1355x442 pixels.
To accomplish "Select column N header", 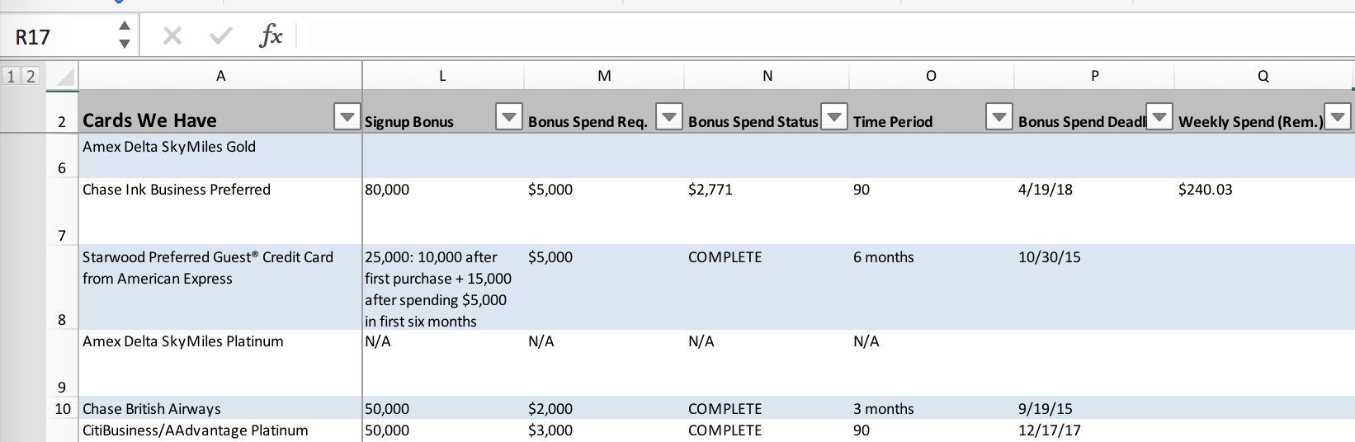I will 767,76.
